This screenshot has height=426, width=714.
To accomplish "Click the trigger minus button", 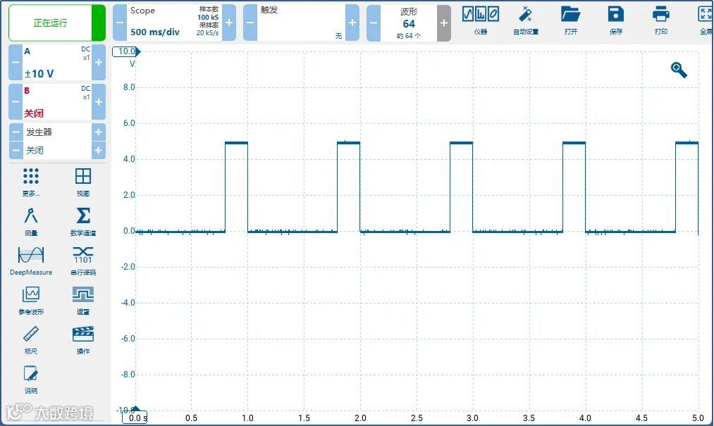I will (250, 23).
